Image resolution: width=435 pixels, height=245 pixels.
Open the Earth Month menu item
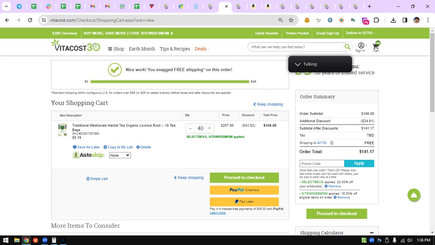tap(142, 49)
